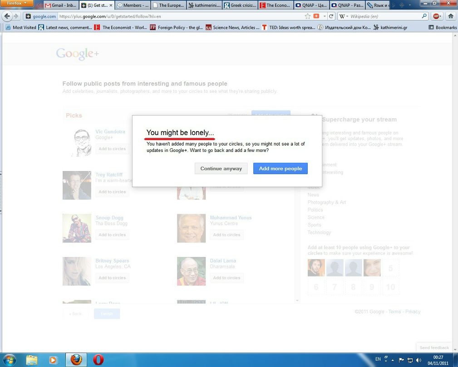Open Opera from the taskbar

[98, 360]
